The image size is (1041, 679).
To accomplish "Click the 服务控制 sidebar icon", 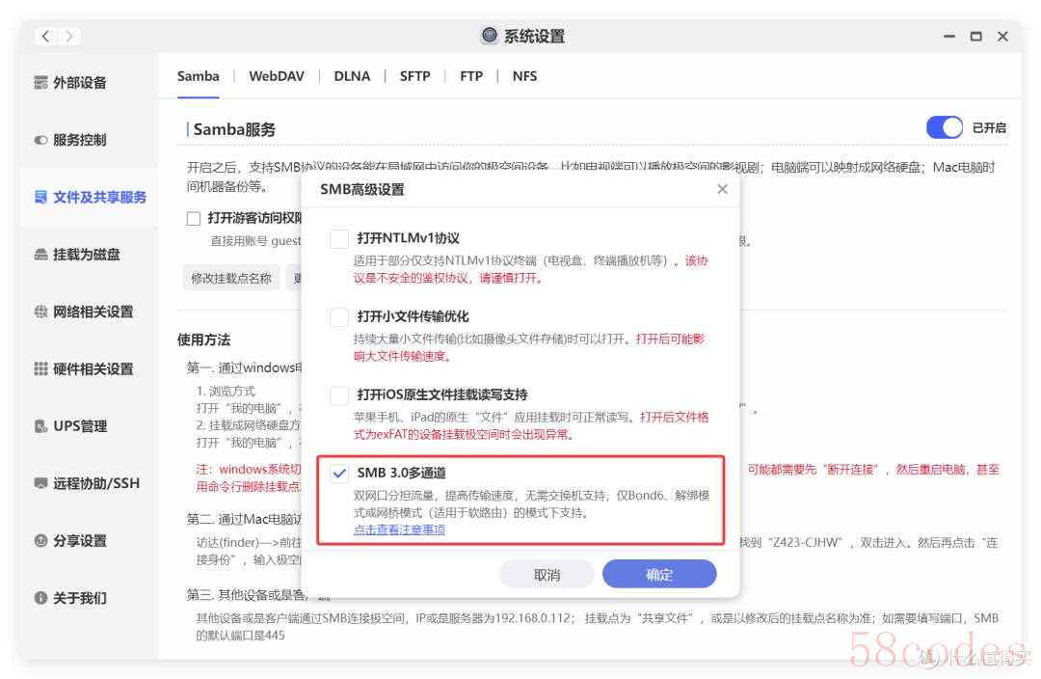I will 40,140.
